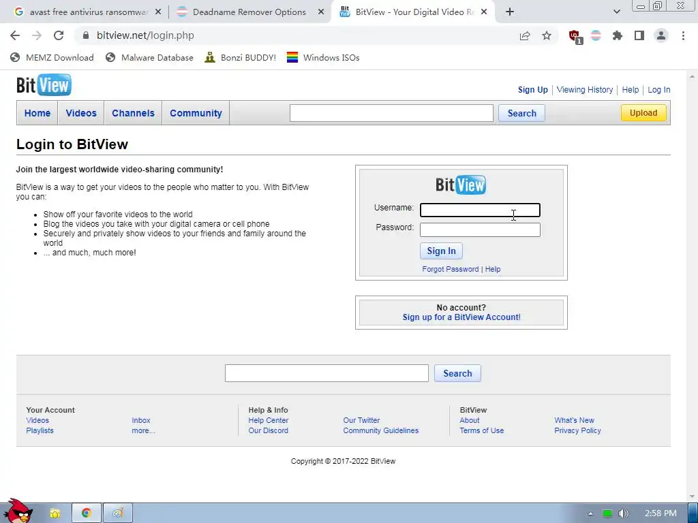Click the Chrome taskbar icon

pos(87,513)
